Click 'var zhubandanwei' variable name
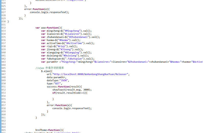The height and width of the screenshot is (133, 203). pos(55,37)
